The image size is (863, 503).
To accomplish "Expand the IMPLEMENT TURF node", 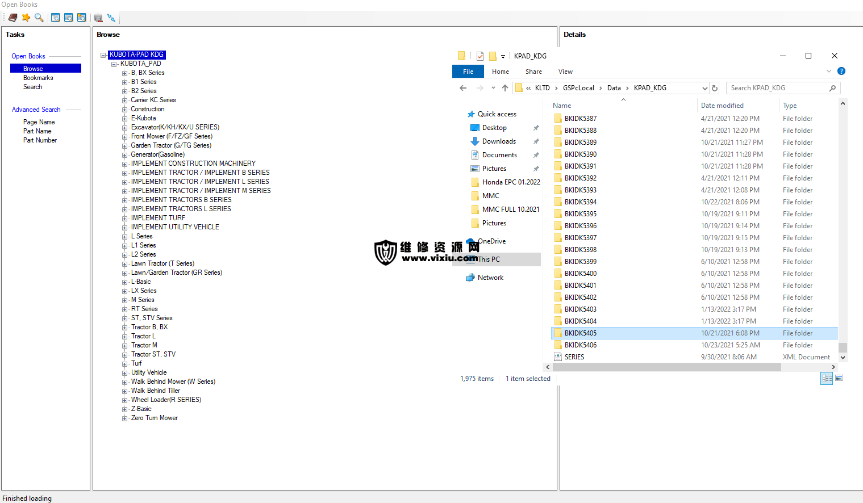I will 124,219.
